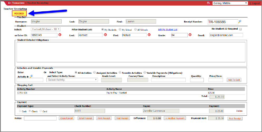Choose Check payment type radio
Viewport: 262px width, 132px height.
[30, 111]
